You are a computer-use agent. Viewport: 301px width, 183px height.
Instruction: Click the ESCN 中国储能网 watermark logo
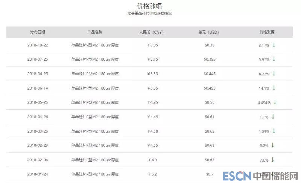260,176
